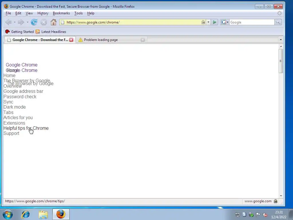Open the search engine selector dropdown
Screen dimensions: 293x220
click(x=225, y=22)
